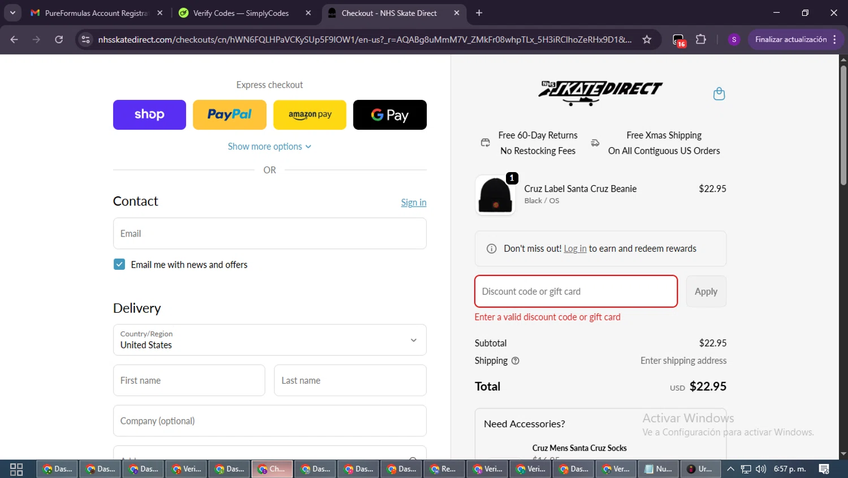Focus the First name field
Screen dimensions: 848x478
(189, 380)
